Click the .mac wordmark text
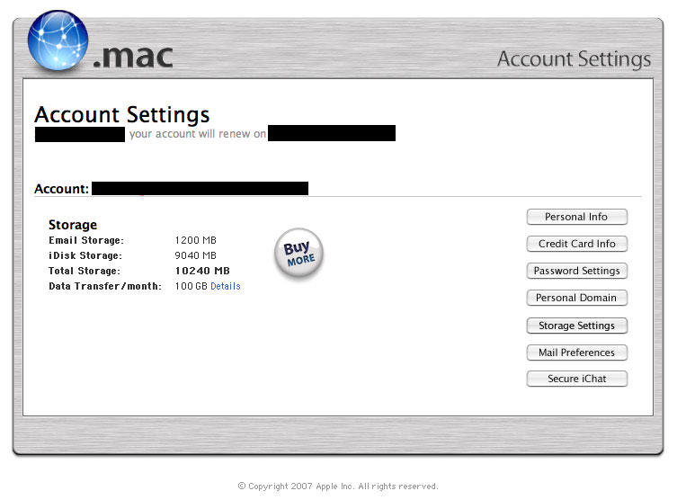Screen dimensions: 677x500 pos(133,57)
